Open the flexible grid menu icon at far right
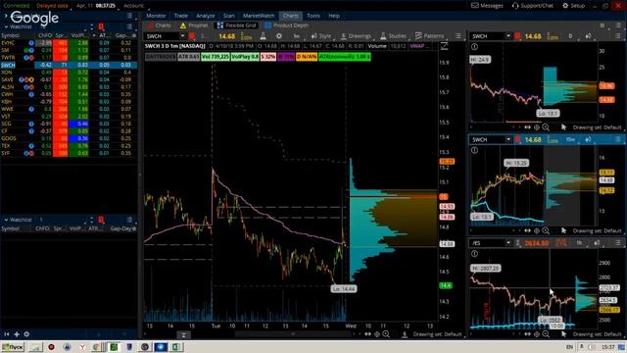Screen dimensions: 627x353 click(618, 25)
